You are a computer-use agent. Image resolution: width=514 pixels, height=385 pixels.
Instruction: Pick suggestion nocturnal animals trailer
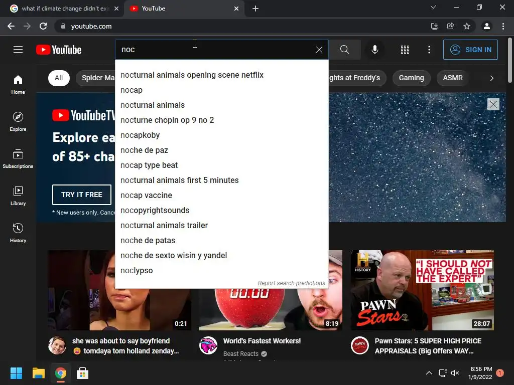[x=221, y=226]
